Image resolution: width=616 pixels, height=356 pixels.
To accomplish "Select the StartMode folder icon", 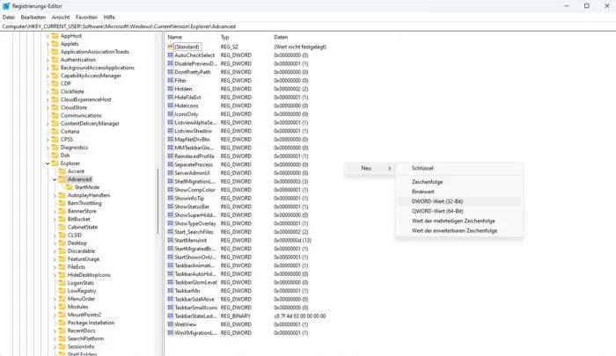I will click(x=70, y=187).
